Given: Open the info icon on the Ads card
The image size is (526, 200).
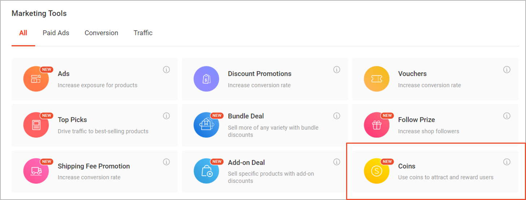Looking at the screenshot, I should click(166, 70).
